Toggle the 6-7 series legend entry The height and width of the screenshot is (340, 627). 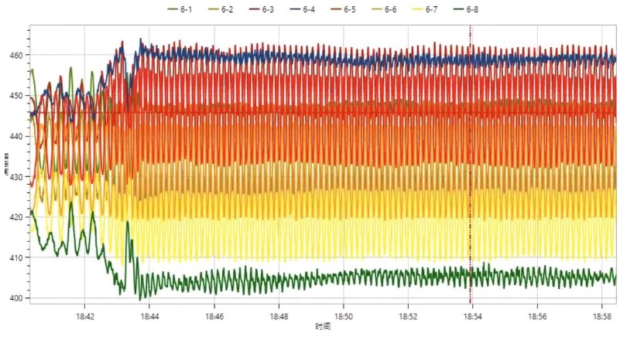point(426,9)
